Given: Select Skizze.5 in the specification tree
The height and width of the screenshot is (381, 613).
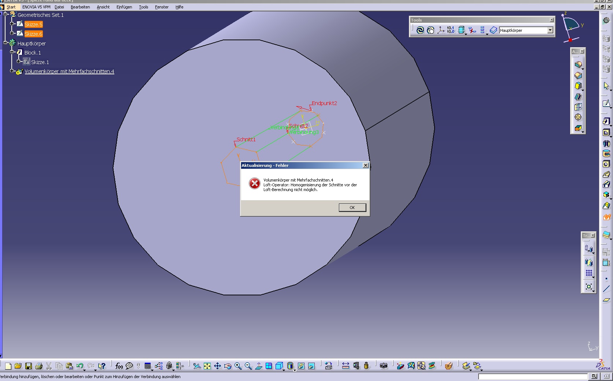Looking at the screenshot, I should tap(33, 25).
